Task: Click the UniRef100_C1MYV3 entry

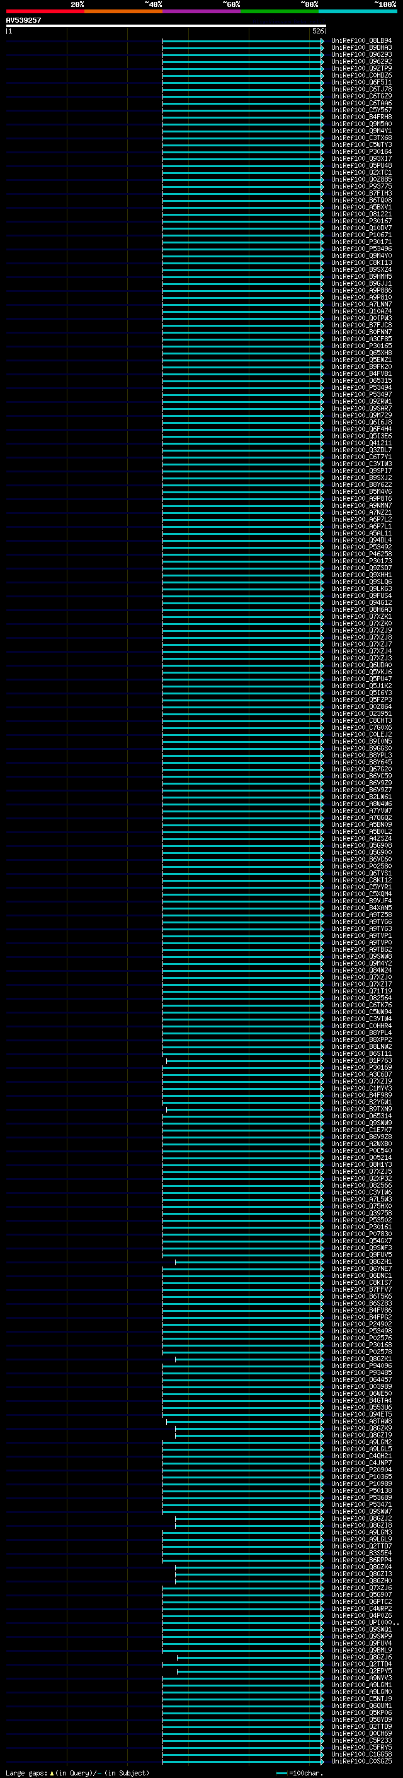Action: (x=361, y=1088)
